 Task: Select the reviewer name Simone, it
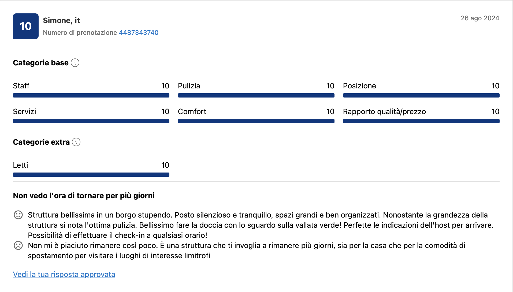pyautogui.click(x=61, y=20)
